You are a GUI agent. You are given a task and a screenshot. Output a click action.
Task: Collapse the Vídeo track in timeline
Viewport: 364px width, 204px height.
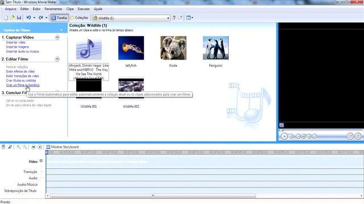[41, 161]
